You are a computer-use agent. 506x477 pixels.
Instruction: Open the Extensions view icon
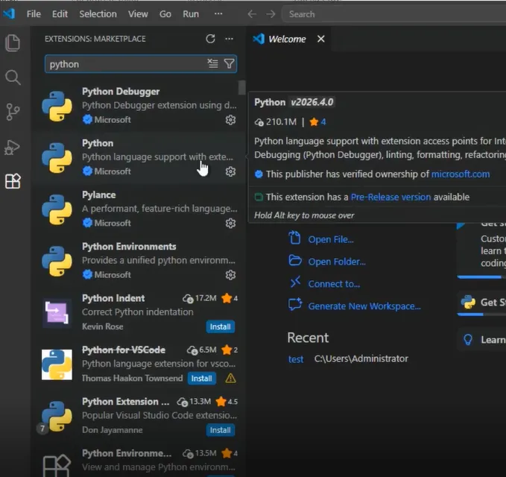click(x=13, y=180)
